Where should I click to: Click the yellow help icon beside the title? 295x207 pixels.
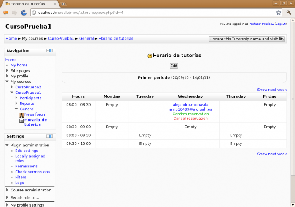[x=150, y=56]
